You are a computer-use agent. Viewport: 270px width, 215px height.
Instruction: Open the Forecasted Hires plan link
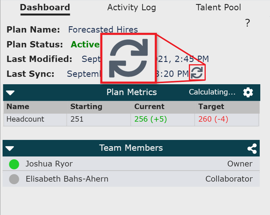103,29
